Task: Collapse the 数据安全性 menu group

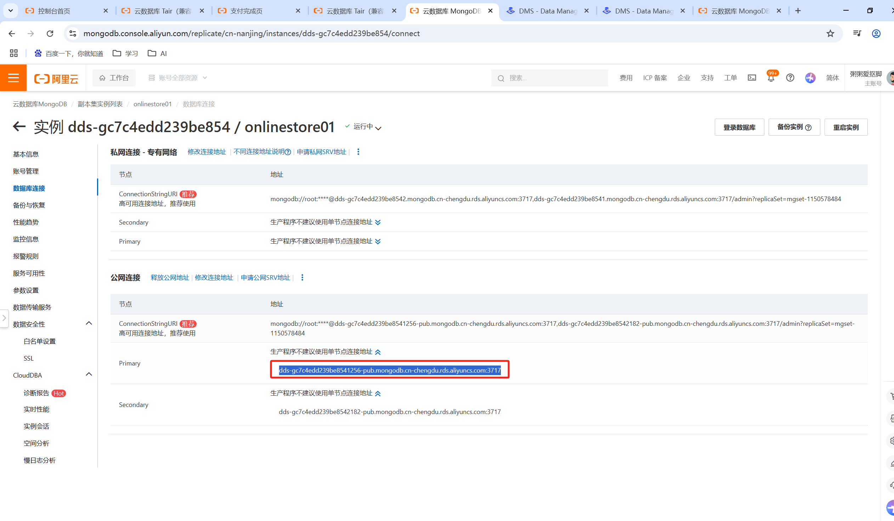Action: click(89, 323)
